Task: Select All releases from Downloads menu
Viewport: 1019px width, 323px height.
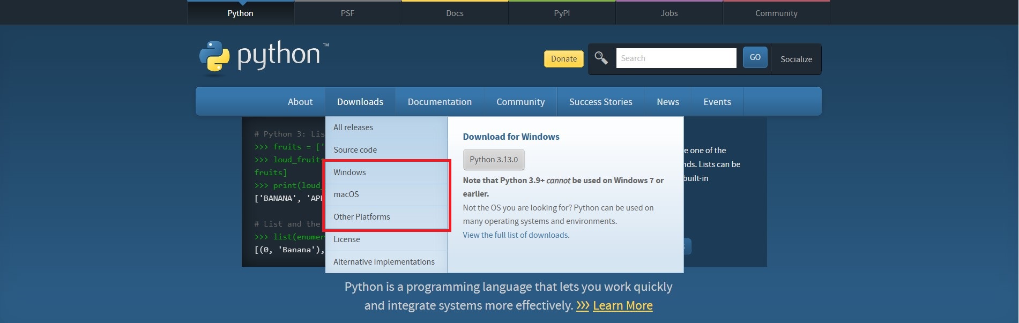Action: pyautogui.click(x=353, y=127)
